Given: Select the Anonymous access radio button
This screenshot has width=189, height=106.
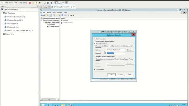Looking at the screenshot, I should point(94,39).
